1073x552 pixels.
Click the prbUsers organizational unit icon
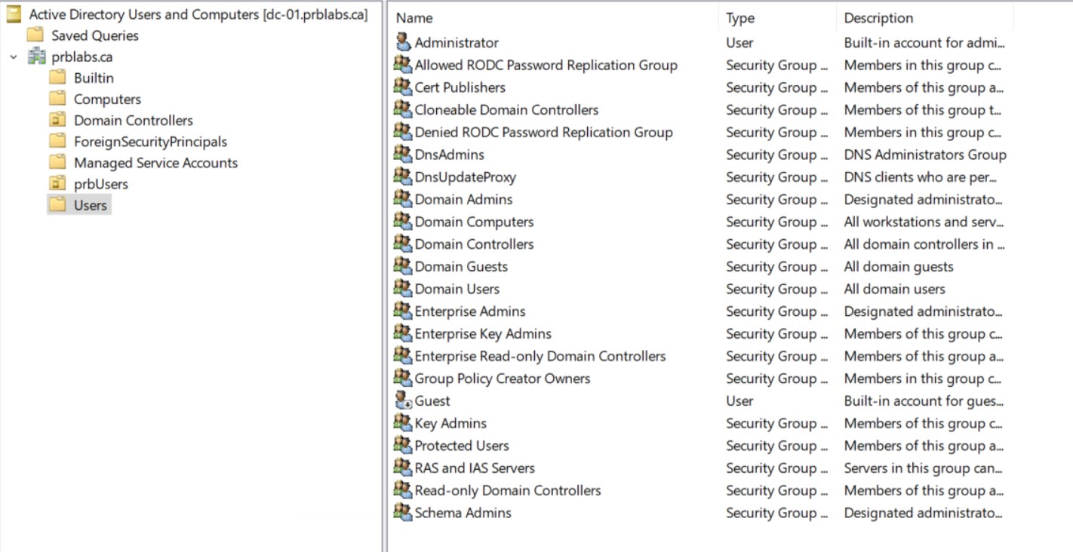(x=57, y=183)
